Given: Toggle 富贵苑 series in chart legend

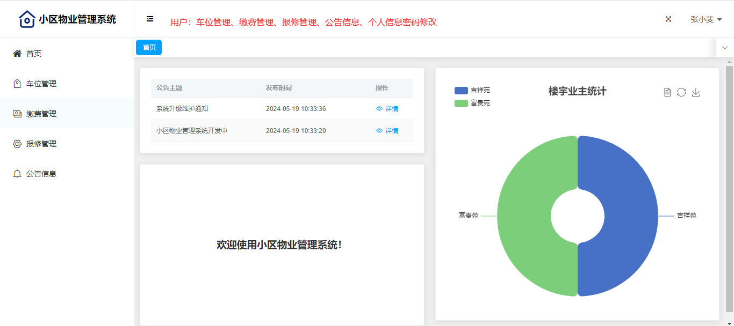Looking at the screenshot, I should click(x=472, y=103).
